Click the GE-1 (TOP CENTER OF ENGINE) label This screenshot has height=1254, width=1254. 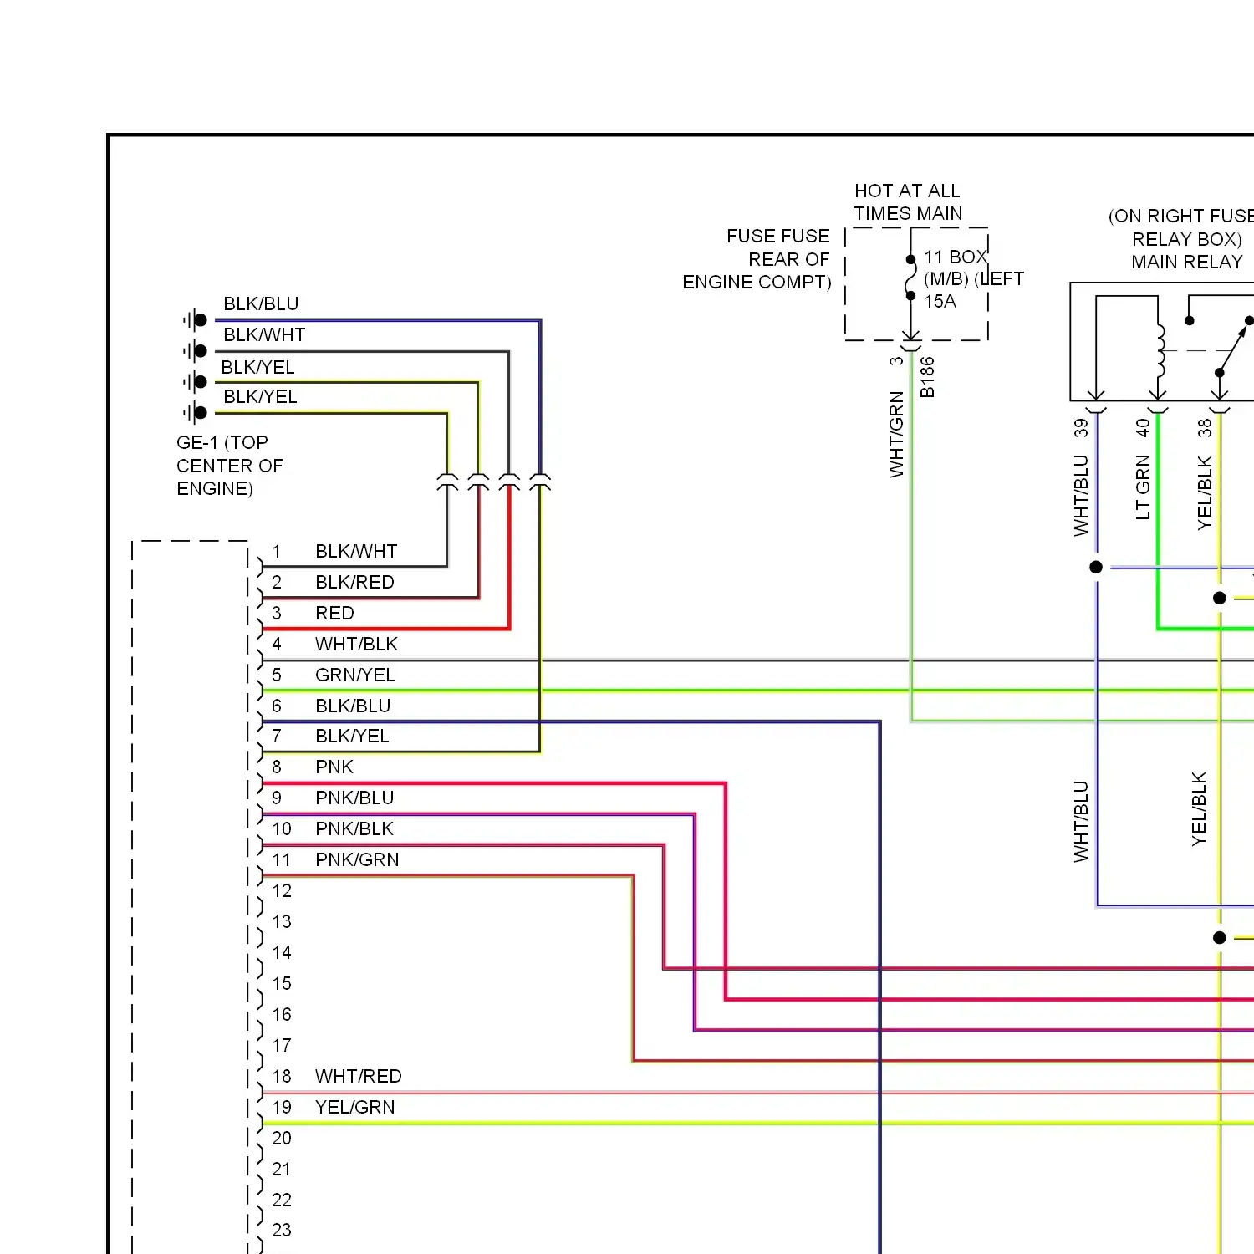(x=229, y=466)
